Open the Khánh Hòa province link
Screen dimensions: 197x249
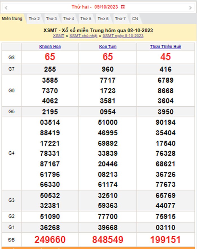click(50, 47)
